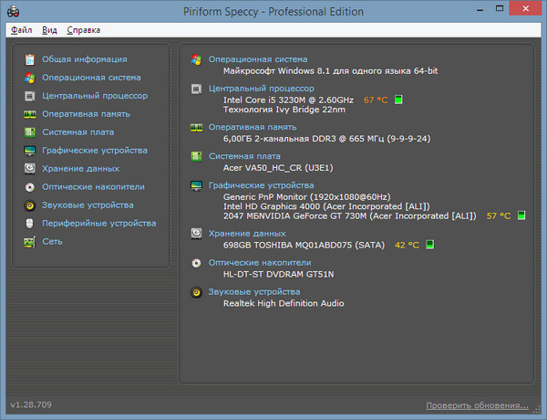
Task: Open the Вид menu
Action: 48,30
